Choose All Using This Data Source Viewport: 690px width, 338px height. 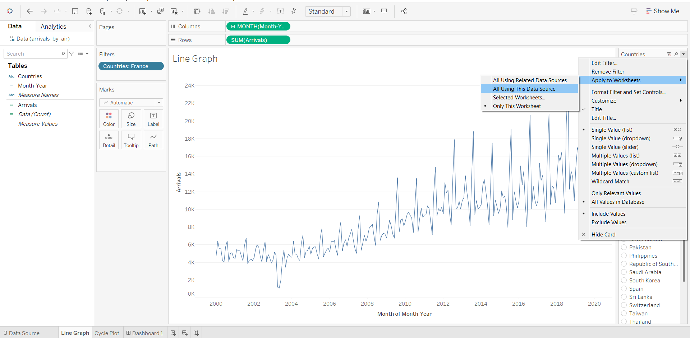click(524, 89)
